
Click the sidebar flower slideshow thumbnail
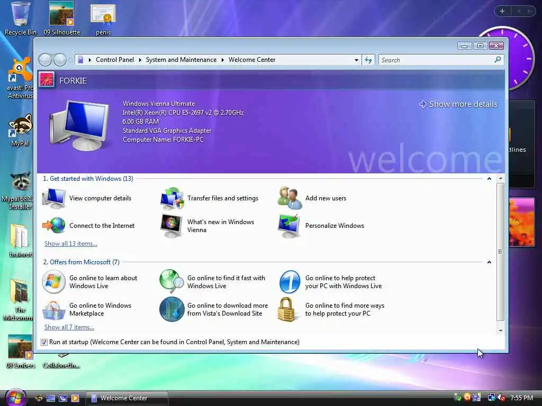(x=521, y=222)
